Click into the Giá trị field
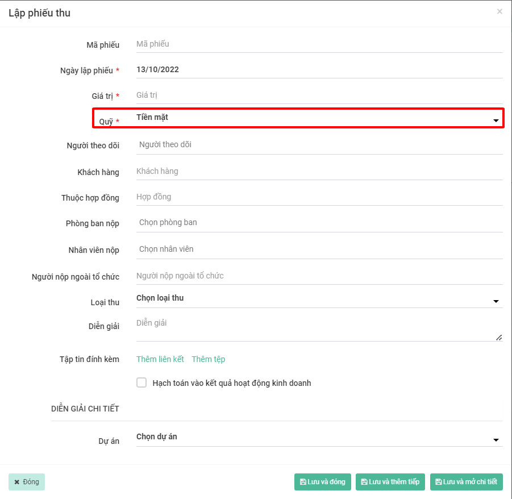The image size is (512, 499). (318, 95)
